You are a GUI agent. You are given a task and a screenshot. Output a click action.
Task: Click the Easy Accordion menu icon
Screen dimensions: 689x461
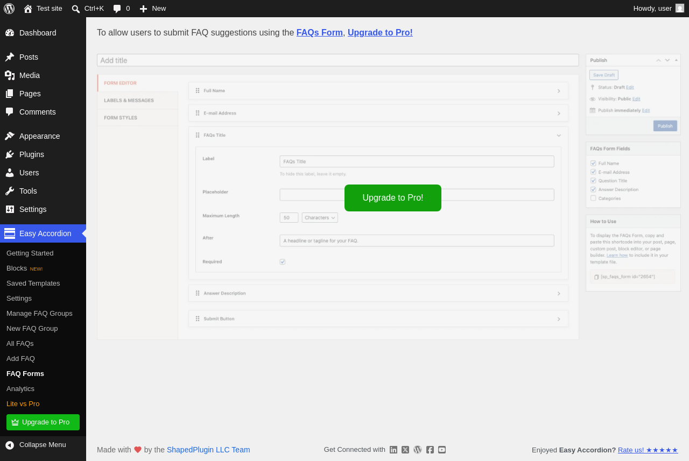click(10, 233)
